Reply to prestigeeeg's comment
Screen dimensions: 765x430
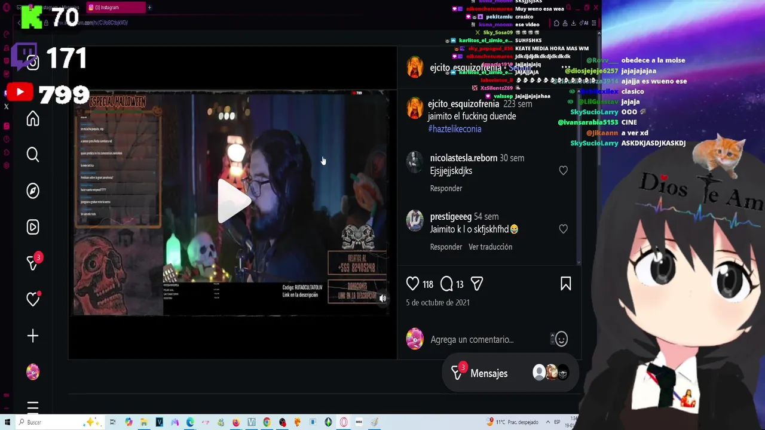click(446, 247)
